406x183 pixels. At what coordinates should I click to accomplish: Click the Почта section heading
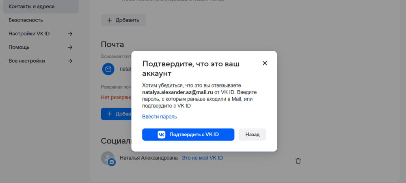click(112, 44)
